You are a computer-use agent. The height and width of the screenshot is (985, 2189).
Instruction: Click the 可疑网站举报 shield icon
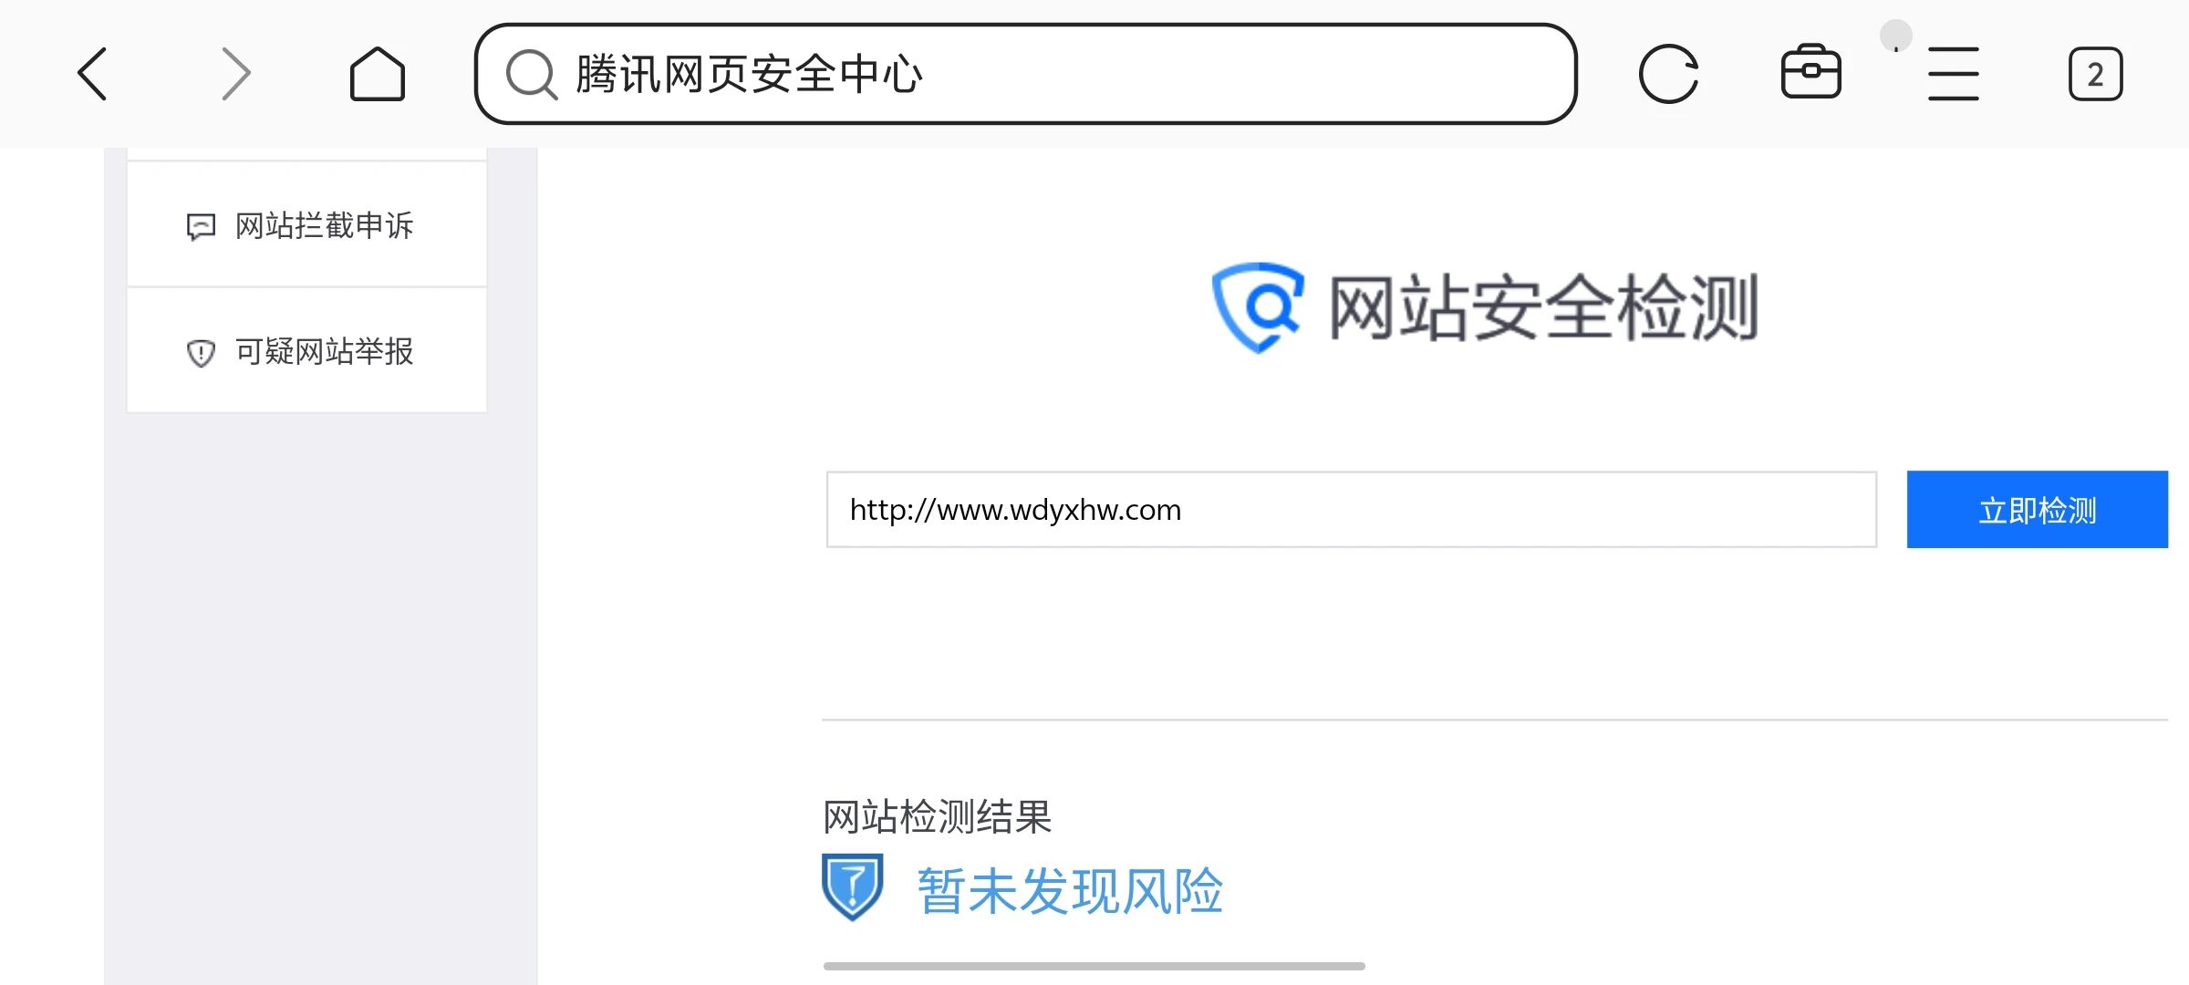click(x=201, y=353)
